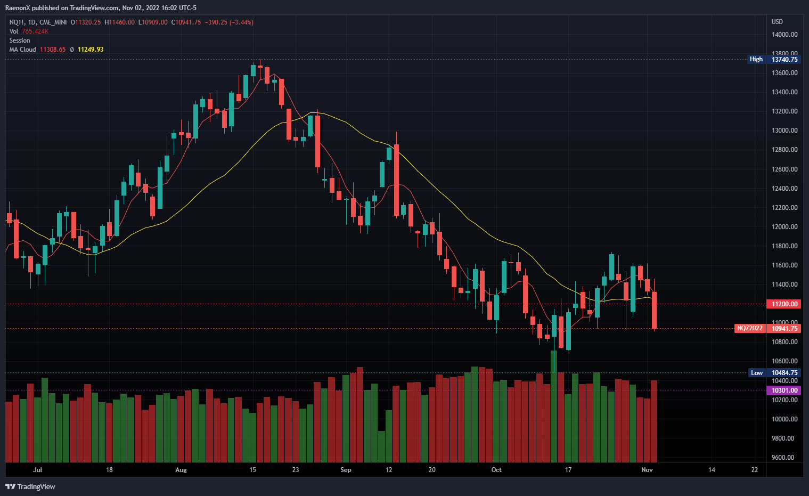
Task: Click the Aug label on time axis
Action: (x=181, y=470)
